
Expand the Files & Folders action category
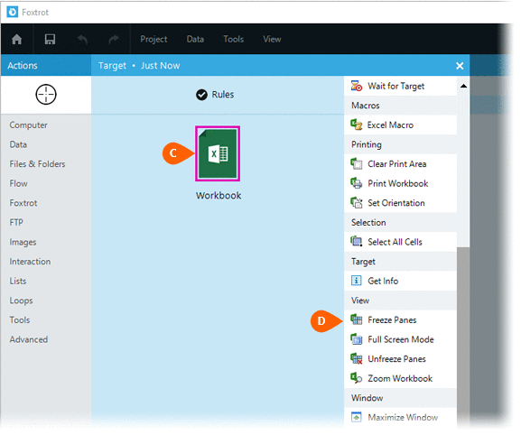coord(37,164)
